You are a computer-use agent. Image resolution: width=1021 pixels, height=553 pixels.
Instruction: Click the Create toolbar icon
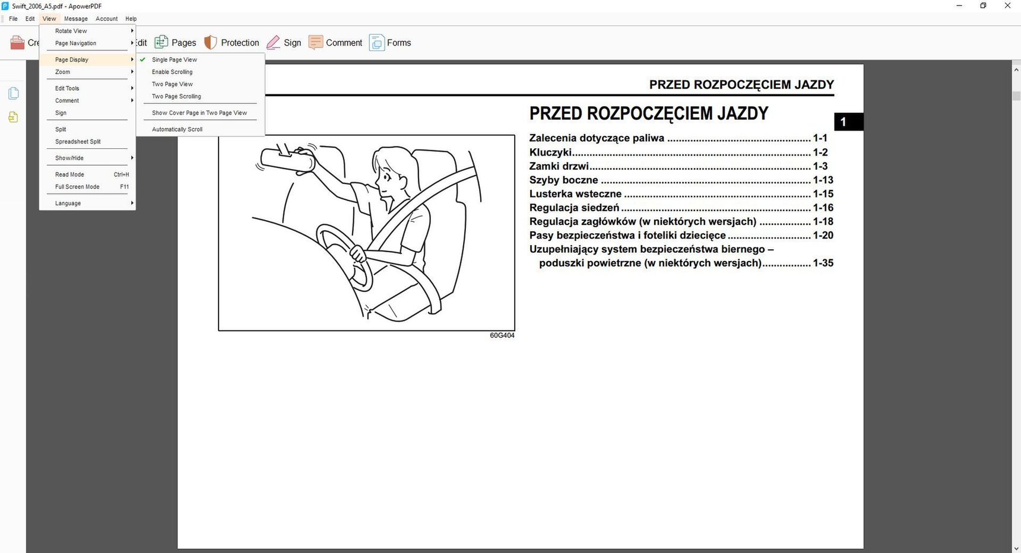point(17,43)
